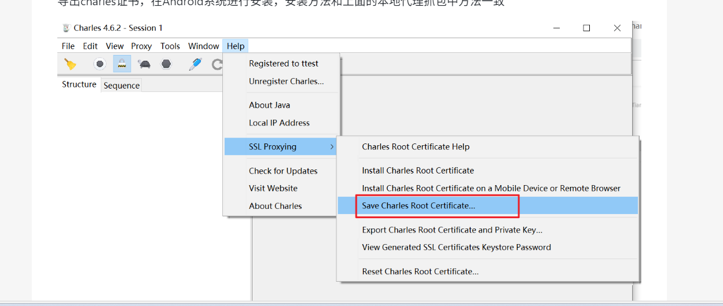Choose Unregister Charles... from Help menu

pyautogui.click(x=281, y=82)
